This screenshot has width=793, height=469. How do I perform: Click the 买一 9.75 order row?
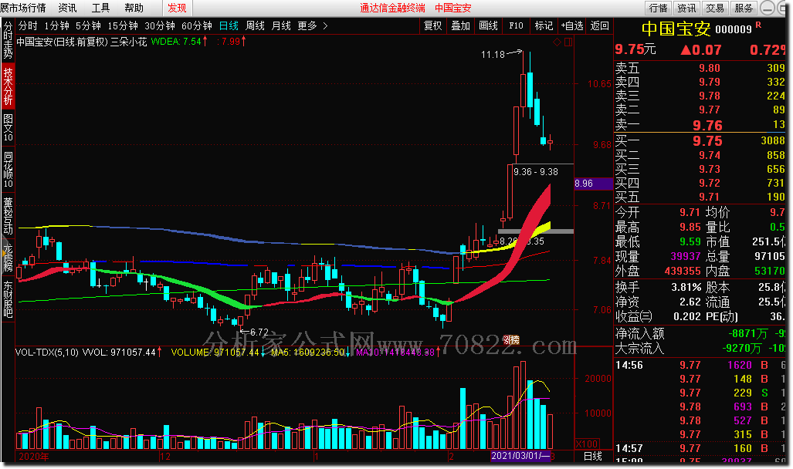pos(700,140)
